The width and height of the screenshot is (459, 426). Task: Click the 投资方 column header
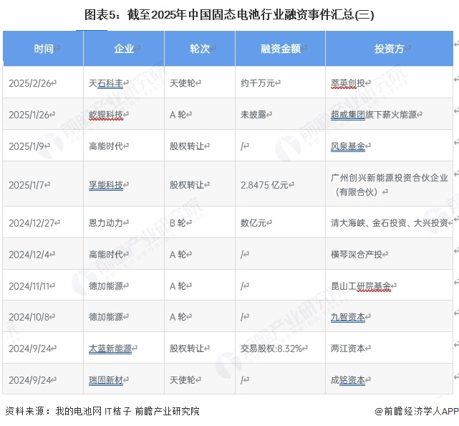point(389,49)
